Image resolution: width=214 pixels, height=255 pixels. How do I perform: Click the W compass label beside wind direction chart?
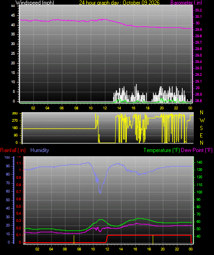click(x=202, y=120)
